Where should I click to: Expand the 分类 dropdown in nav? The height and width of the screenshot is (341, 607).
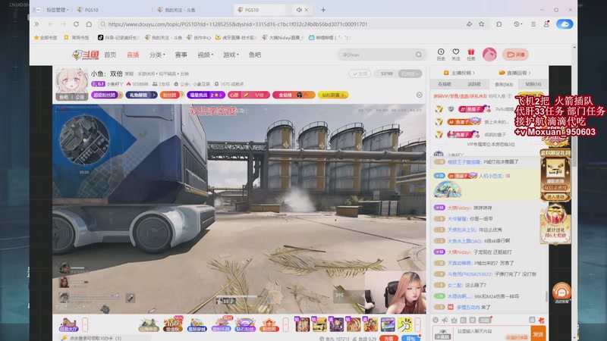coord(157,55)
